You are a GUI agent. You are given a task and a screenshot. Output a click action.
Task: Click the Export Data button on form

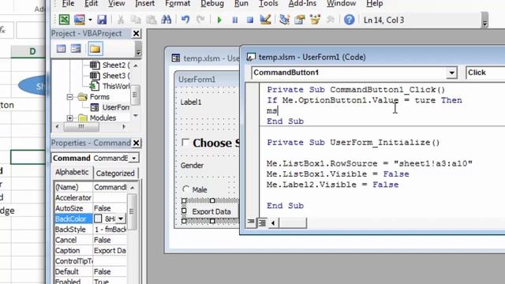211,211
